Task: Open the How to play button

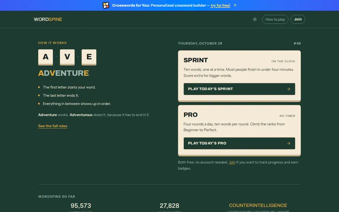Action: [x=275, y=19]
